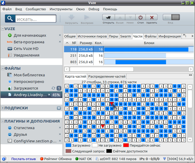Click the Share Ratio red status icon
This screenshot has width=195, height=163.
[42, 159]
